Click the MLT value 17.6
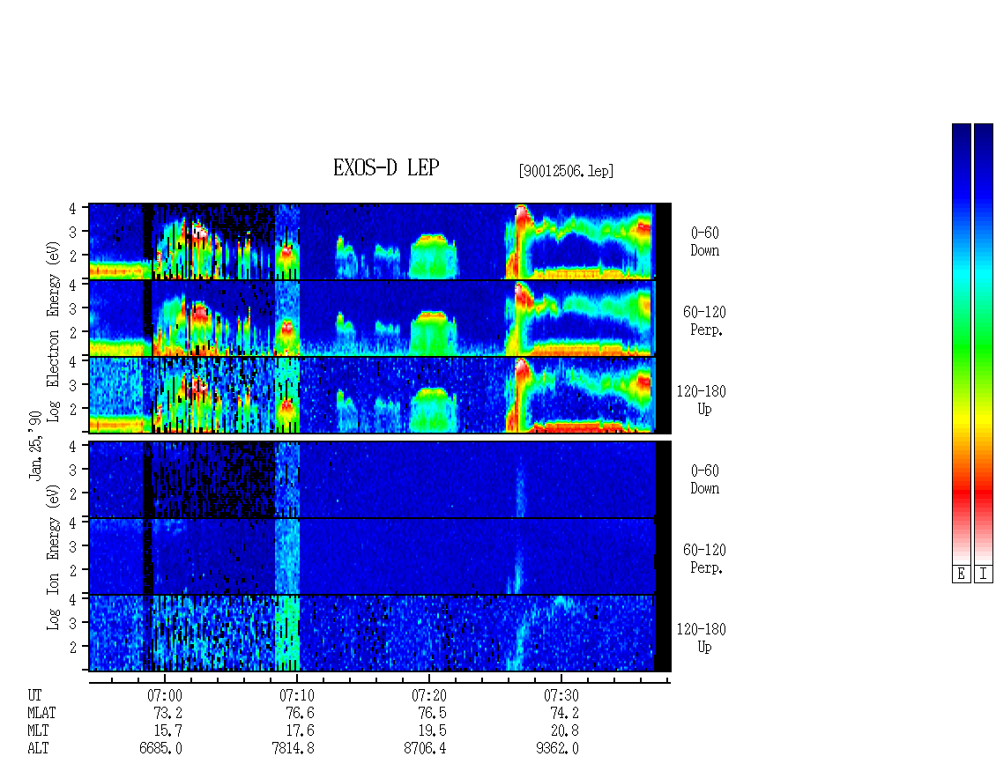The width and height of the screenshot is (996, 771). (x=300, y=730)
